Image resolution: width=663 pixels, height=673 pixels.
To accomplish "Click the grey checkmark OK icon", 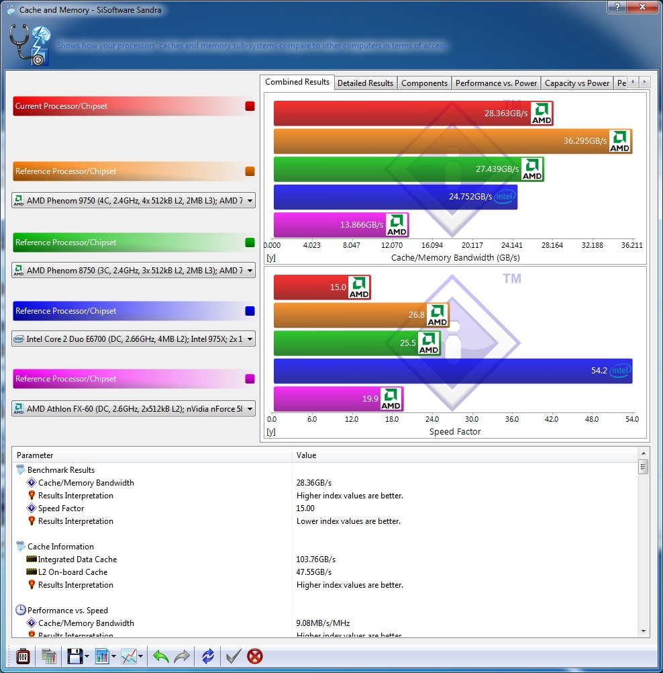I will tap(234, 656).
